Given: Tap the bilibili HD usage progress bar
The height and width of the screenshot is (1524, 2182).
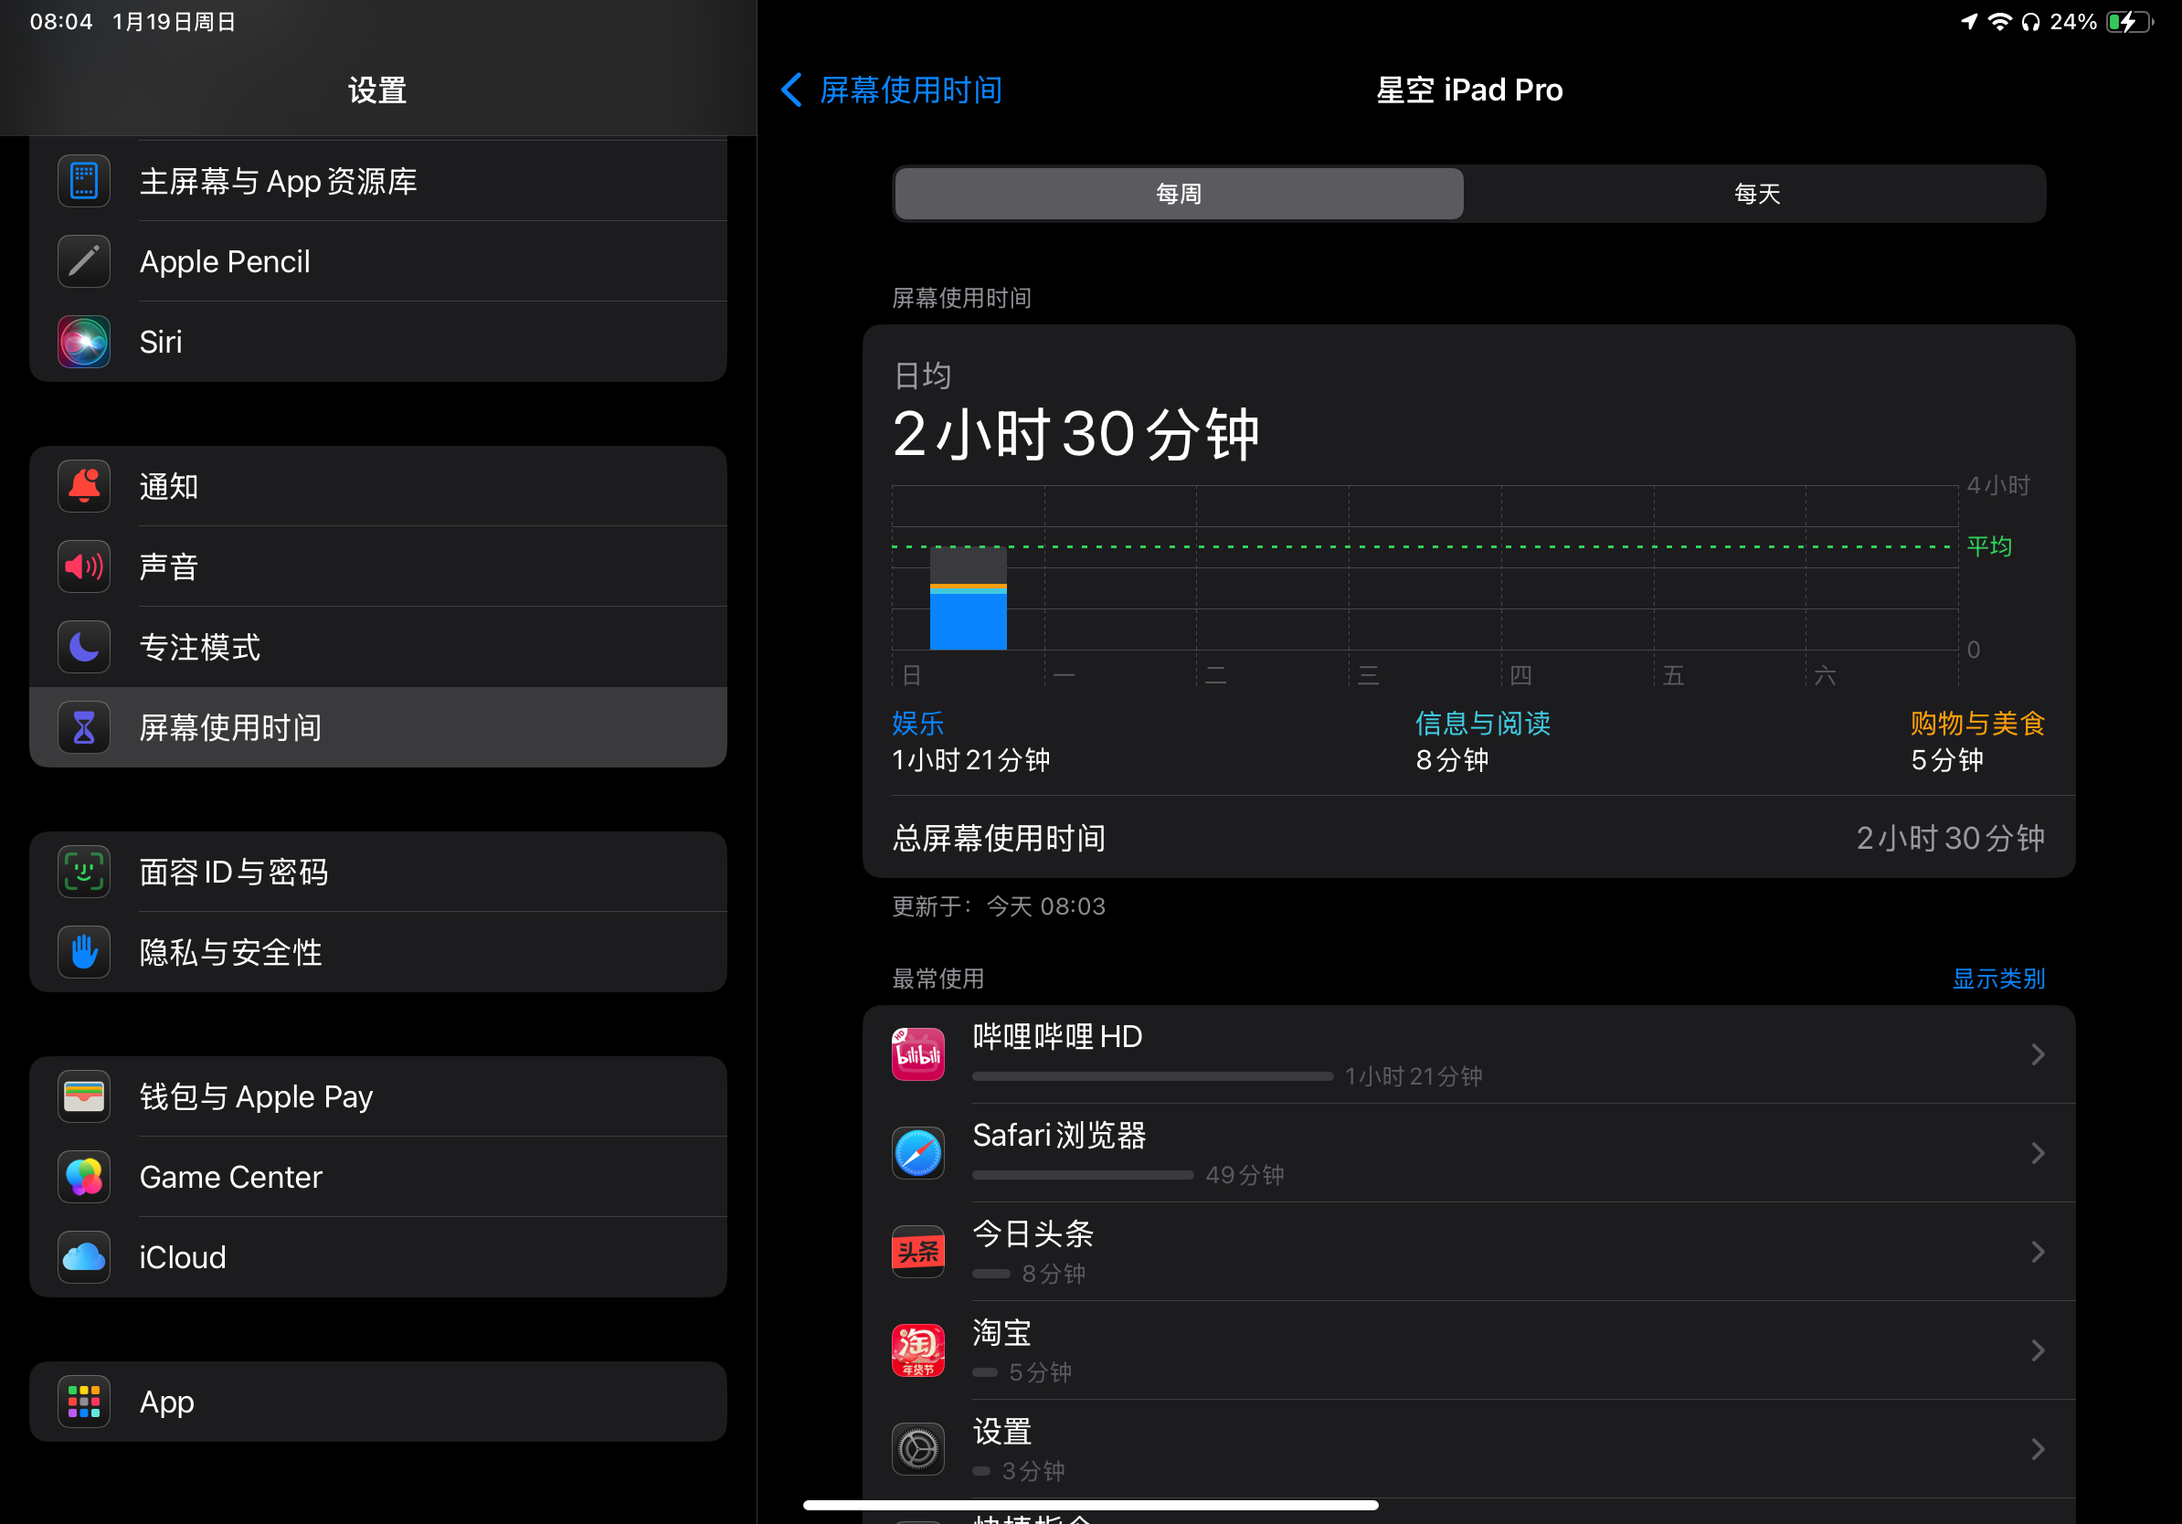Looking at the screenshot, I should [1152, 1076].
